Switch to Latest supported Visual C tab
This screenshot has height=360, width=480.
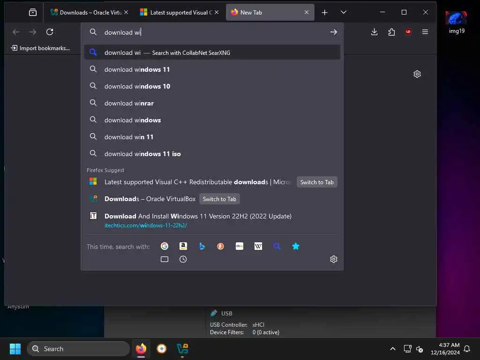[179, 12]
